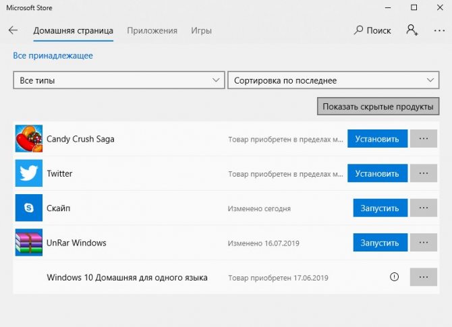Close the Microsoft Store window

440,7
